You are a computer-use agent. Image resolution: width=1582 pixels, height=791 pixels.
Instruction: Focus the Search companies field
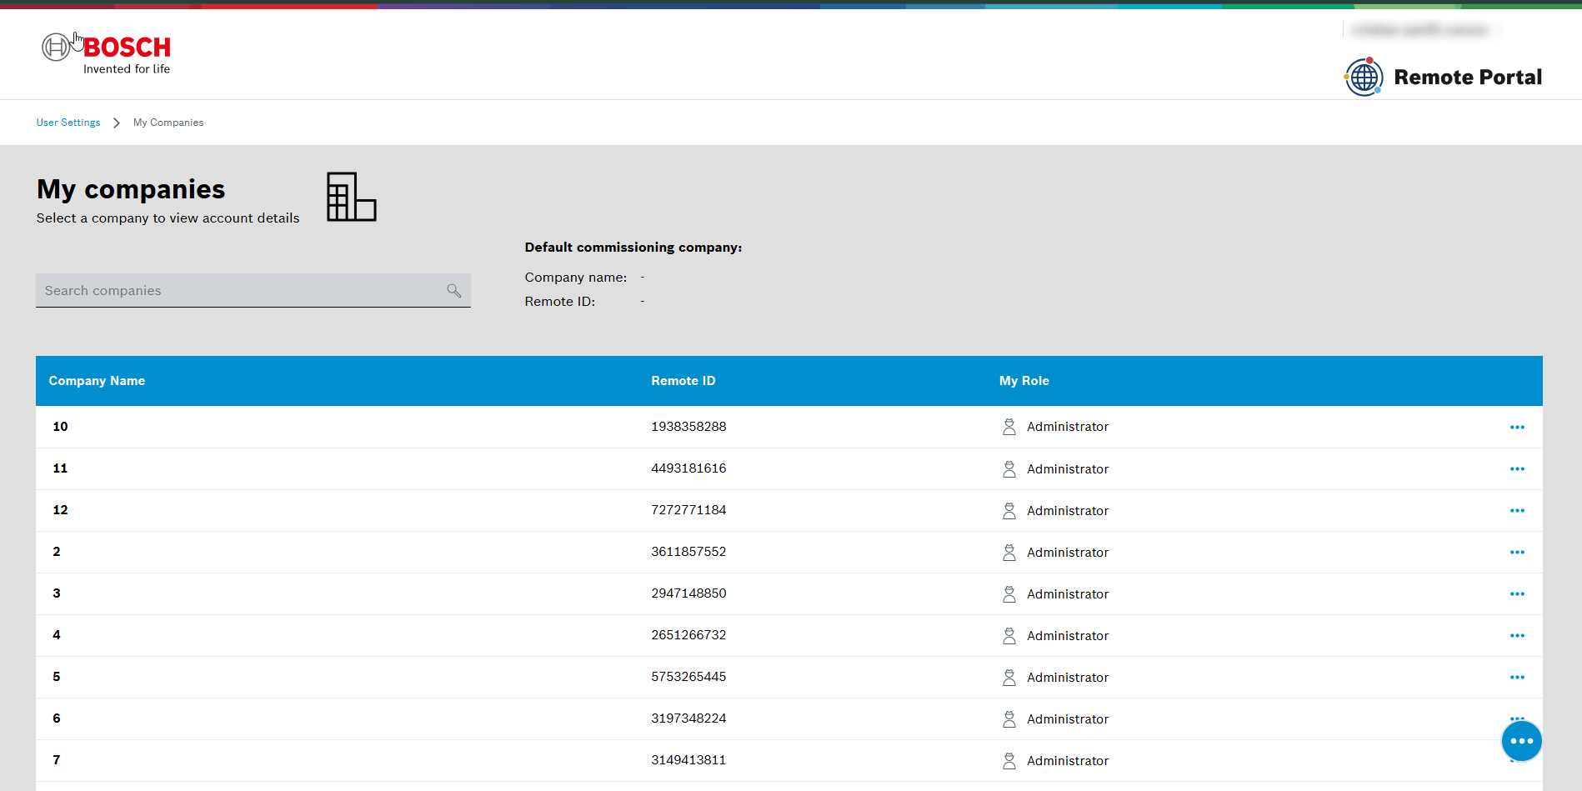253,290
